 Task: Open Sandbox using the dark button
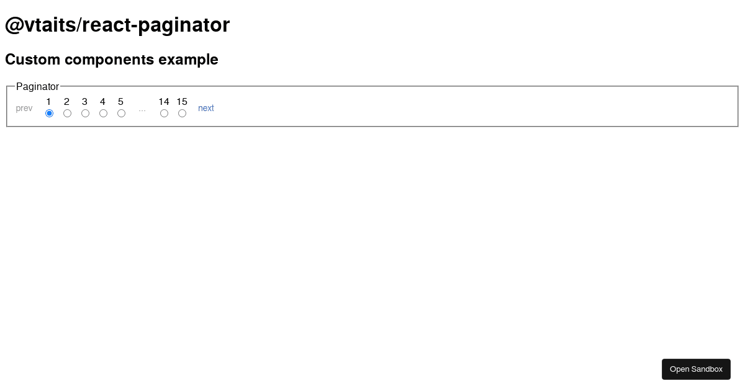click(696, 369)
